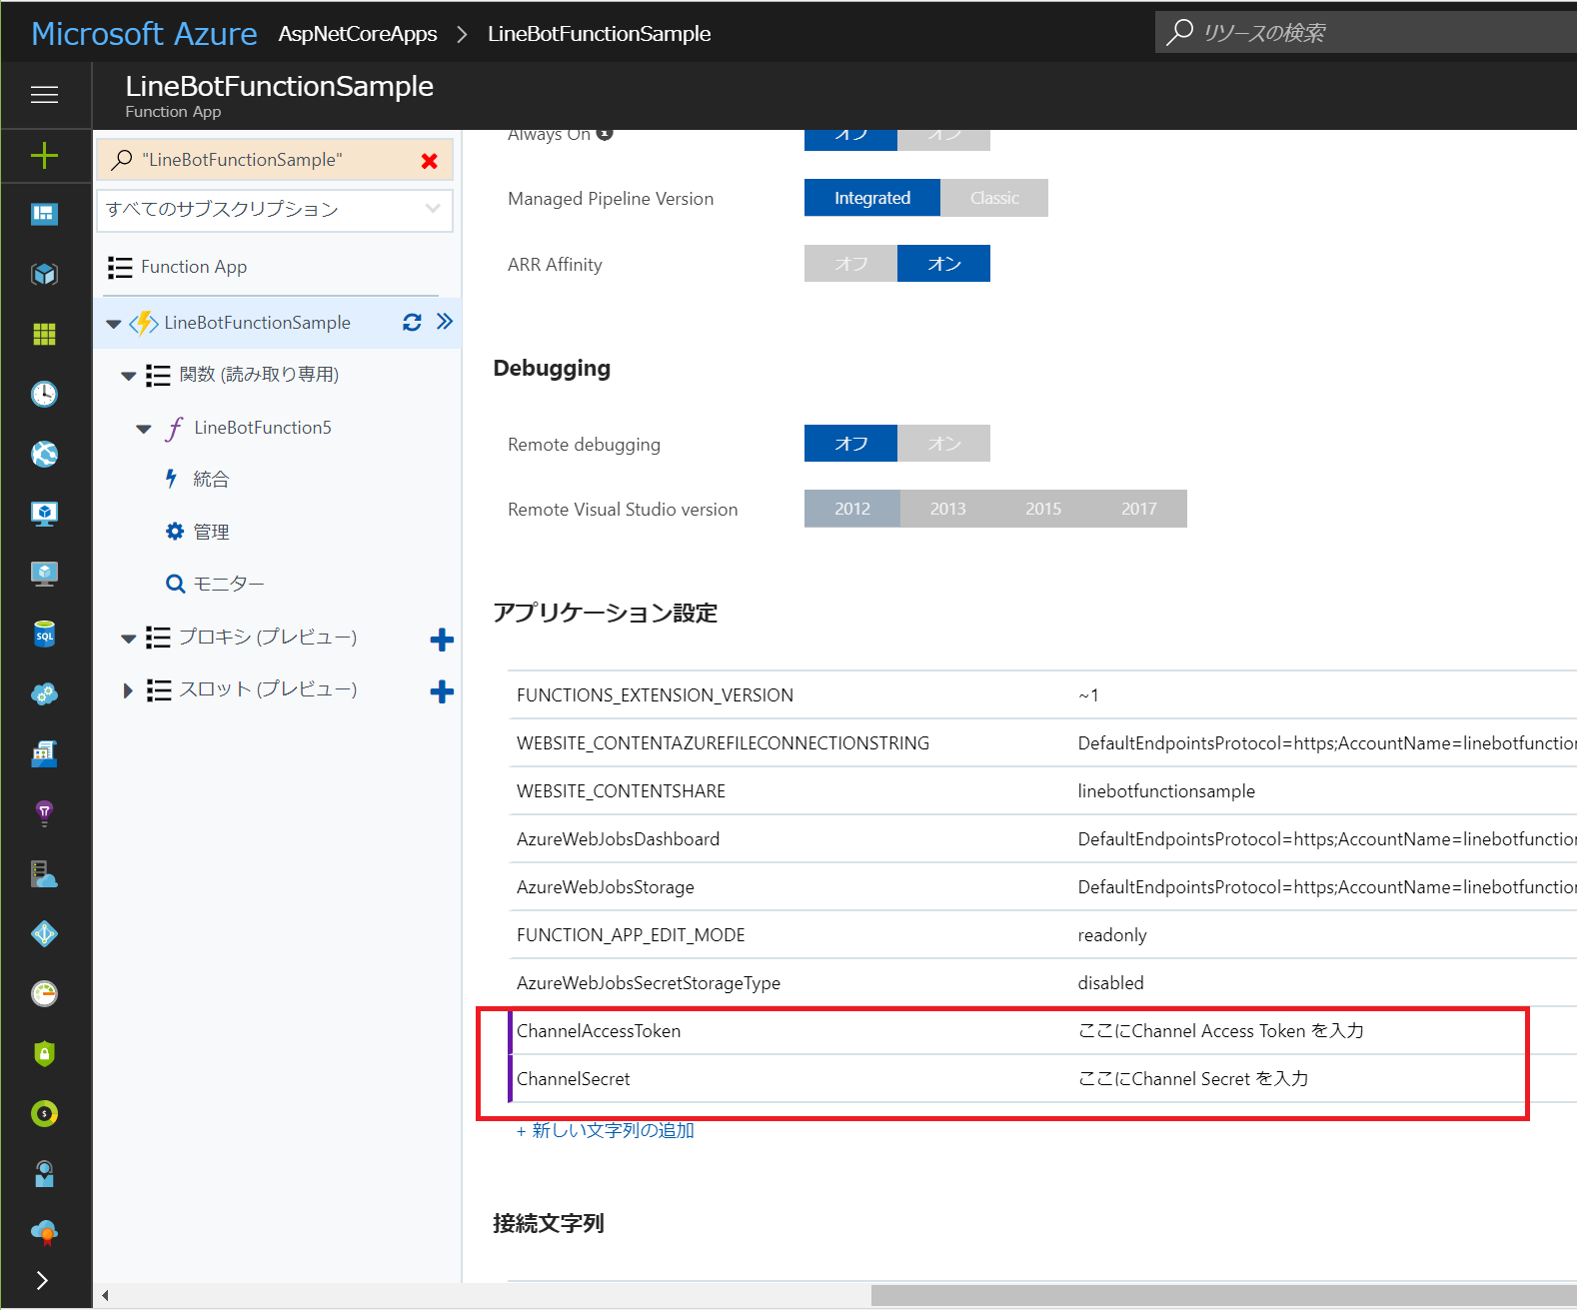Open the Microsoft Azure home link

coord(144,34)
